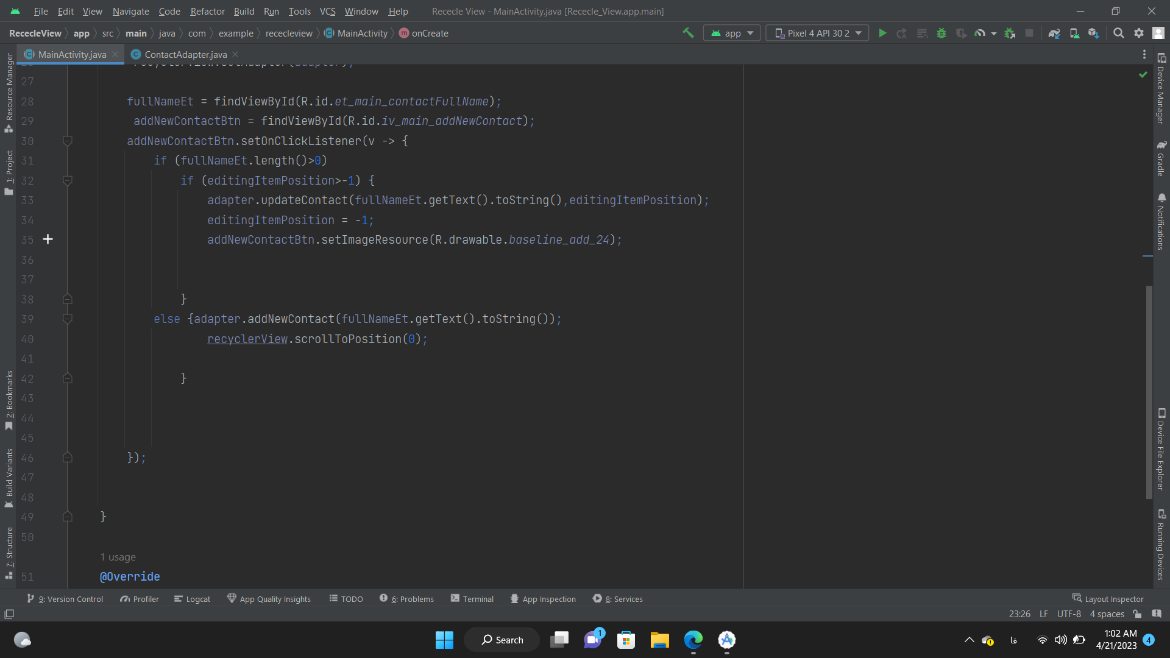
Task: Toggle fold marker at line 38
Action: [x=68, y=299]
